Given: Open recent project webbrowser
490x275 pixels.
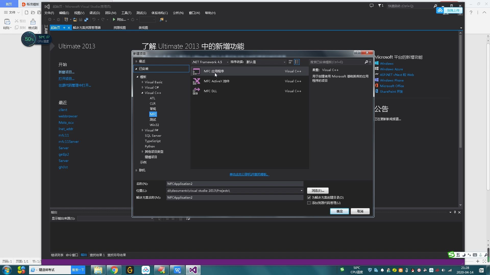Looking at the screenshot, I should point(68,116).
